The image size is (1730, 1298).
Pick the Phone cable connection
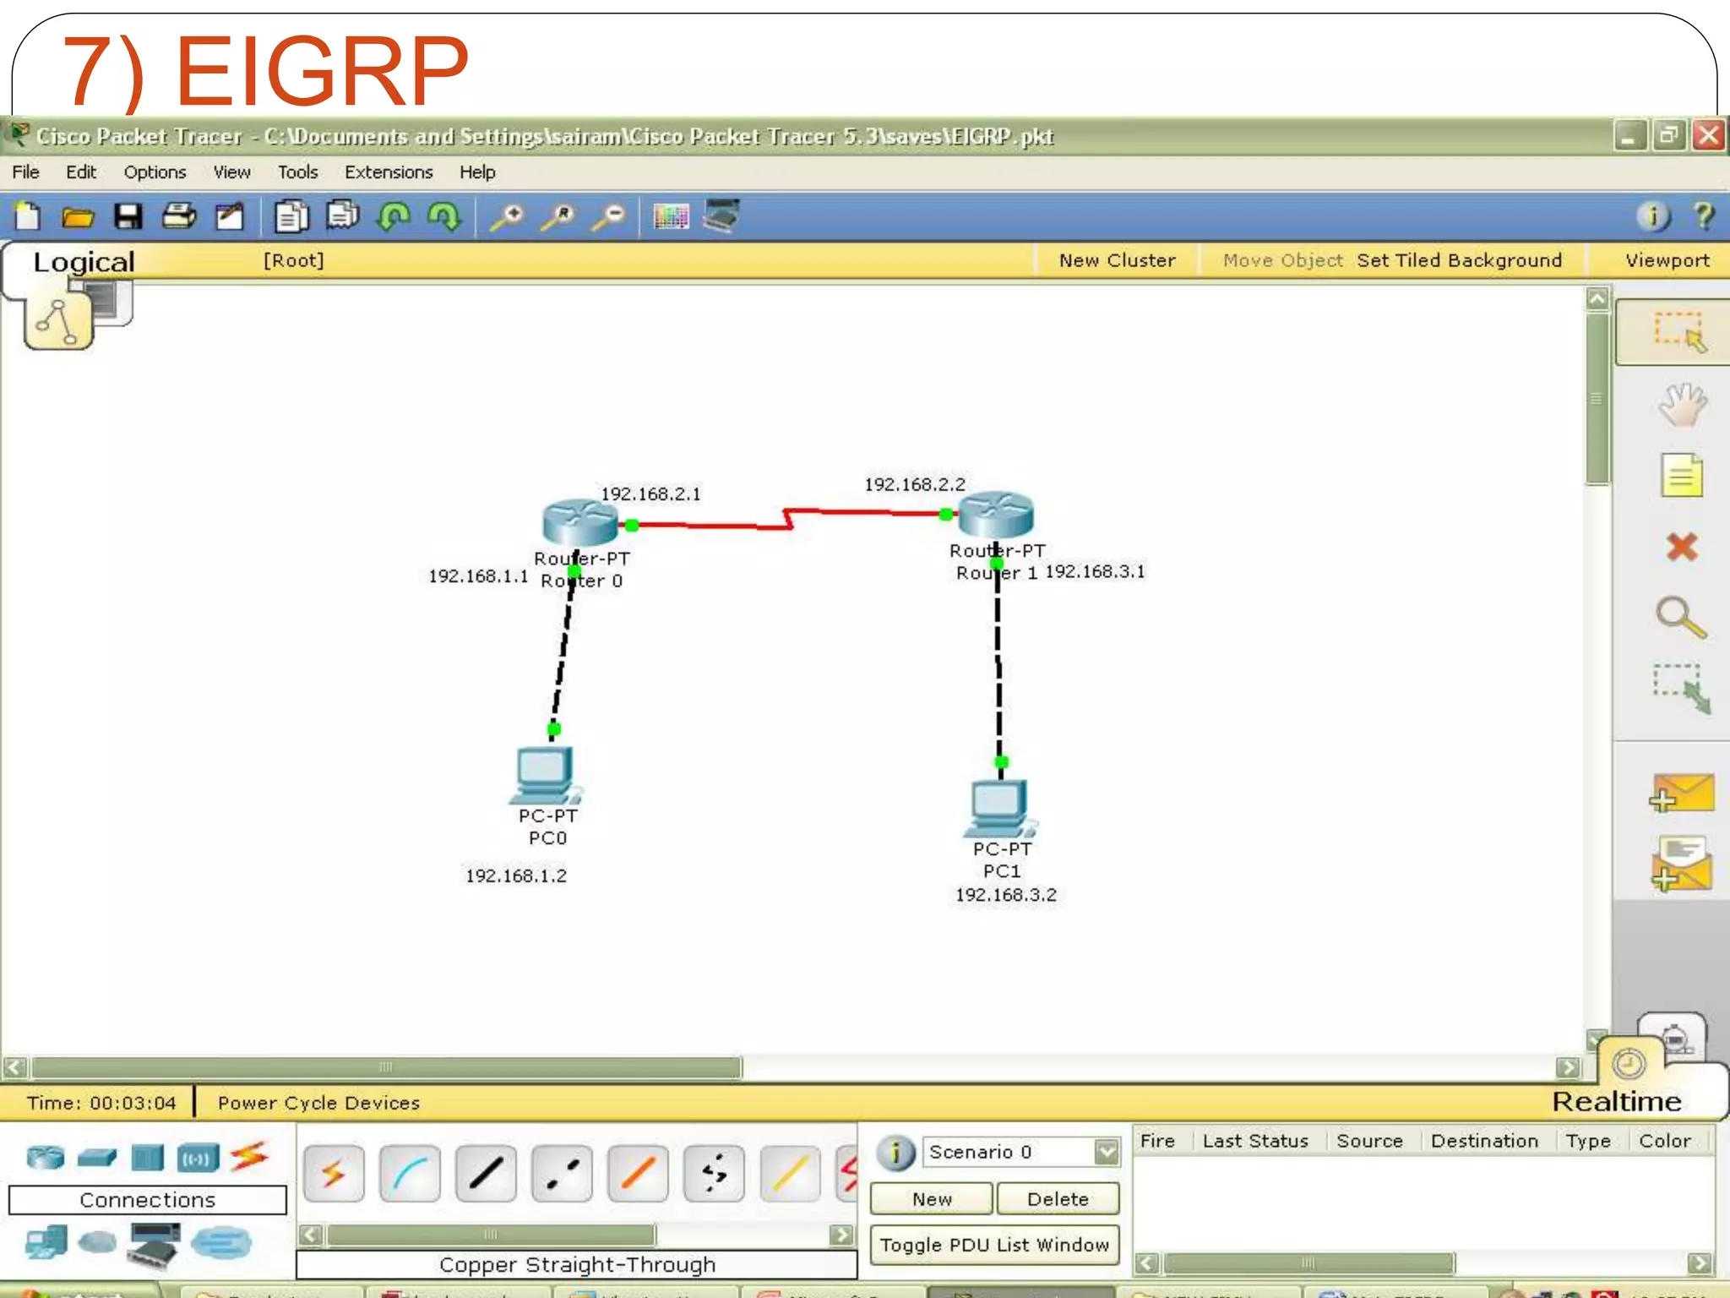(x=714, y=1174)
